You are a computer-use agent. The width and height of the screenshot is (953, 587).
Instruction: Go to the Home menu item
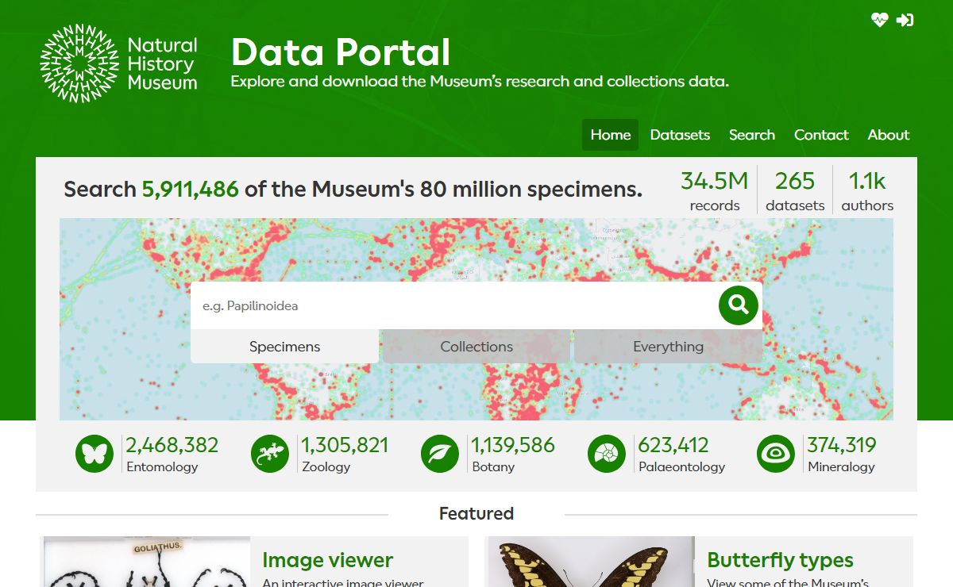tap(611, 135)
